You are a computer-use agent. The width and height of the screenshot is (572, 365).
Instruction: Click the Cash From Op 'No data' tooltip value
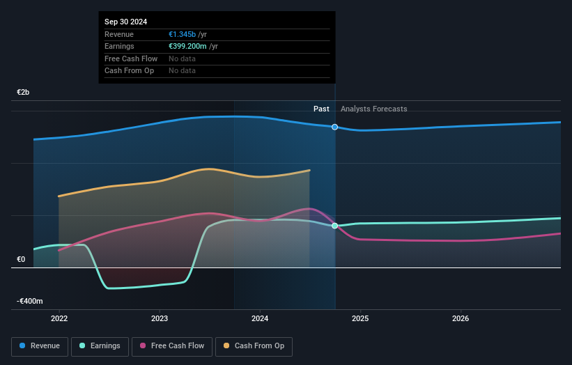point(182,71)
